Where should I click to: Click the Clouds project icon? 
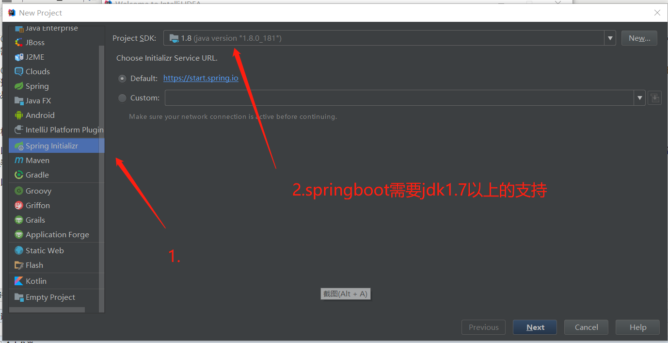(x=19, y=72)
